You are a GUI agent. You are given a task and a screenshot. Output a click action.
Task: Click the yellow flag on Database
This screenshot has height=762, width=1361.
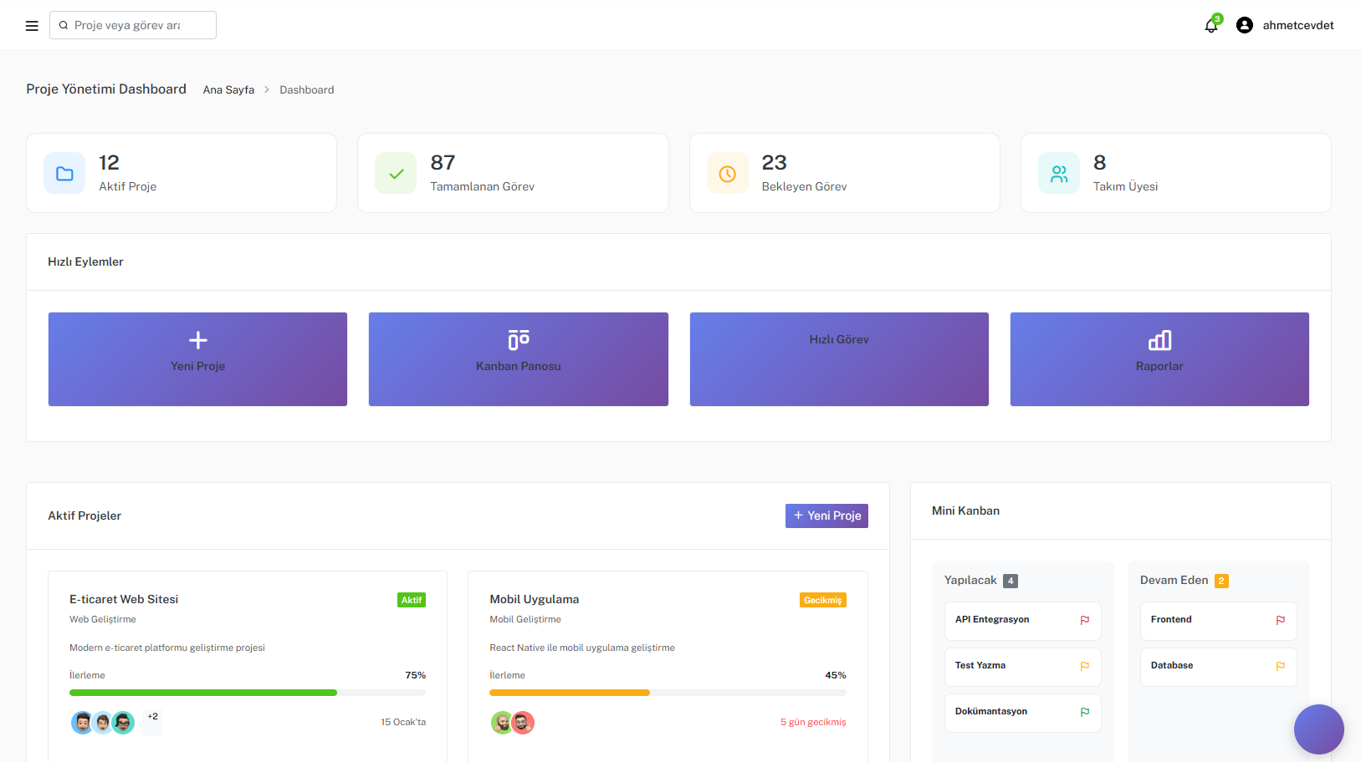click(1280, 666)
